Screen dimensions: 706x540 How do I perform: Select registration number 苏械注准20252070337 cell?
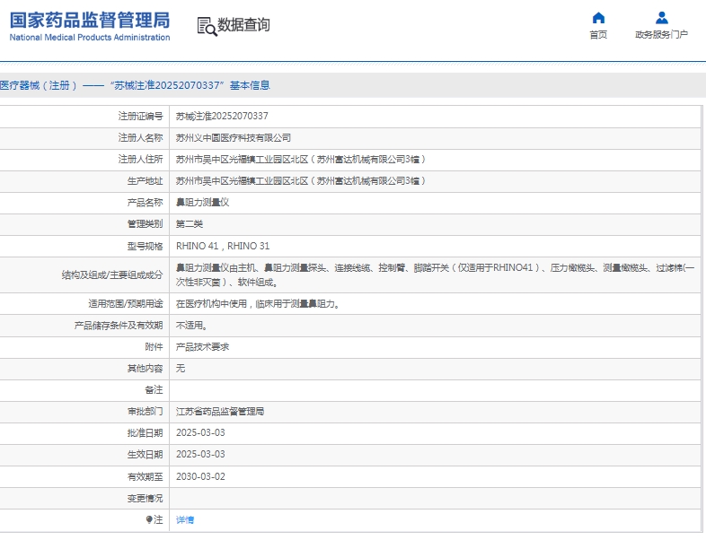222,117
